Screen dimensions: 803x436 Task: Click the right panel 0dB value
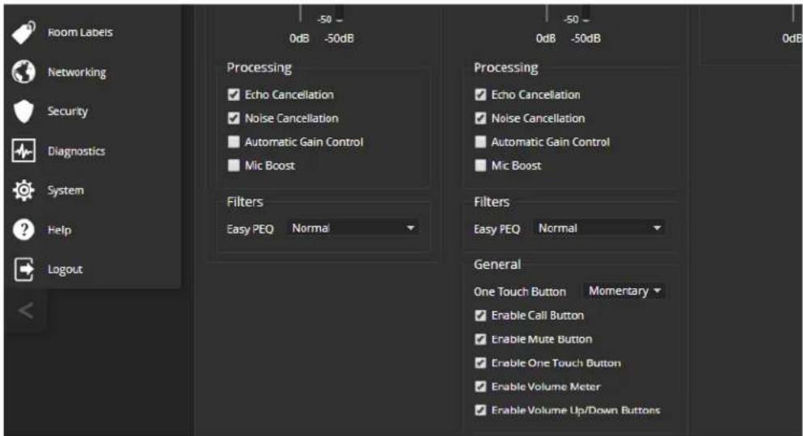tap(546, 38)
